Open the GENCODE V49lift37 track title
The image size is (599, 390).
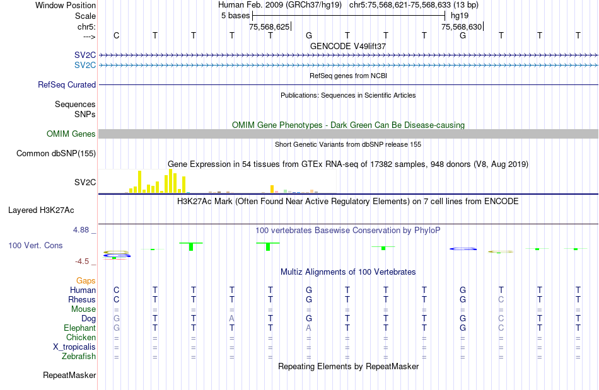[348, 46]
